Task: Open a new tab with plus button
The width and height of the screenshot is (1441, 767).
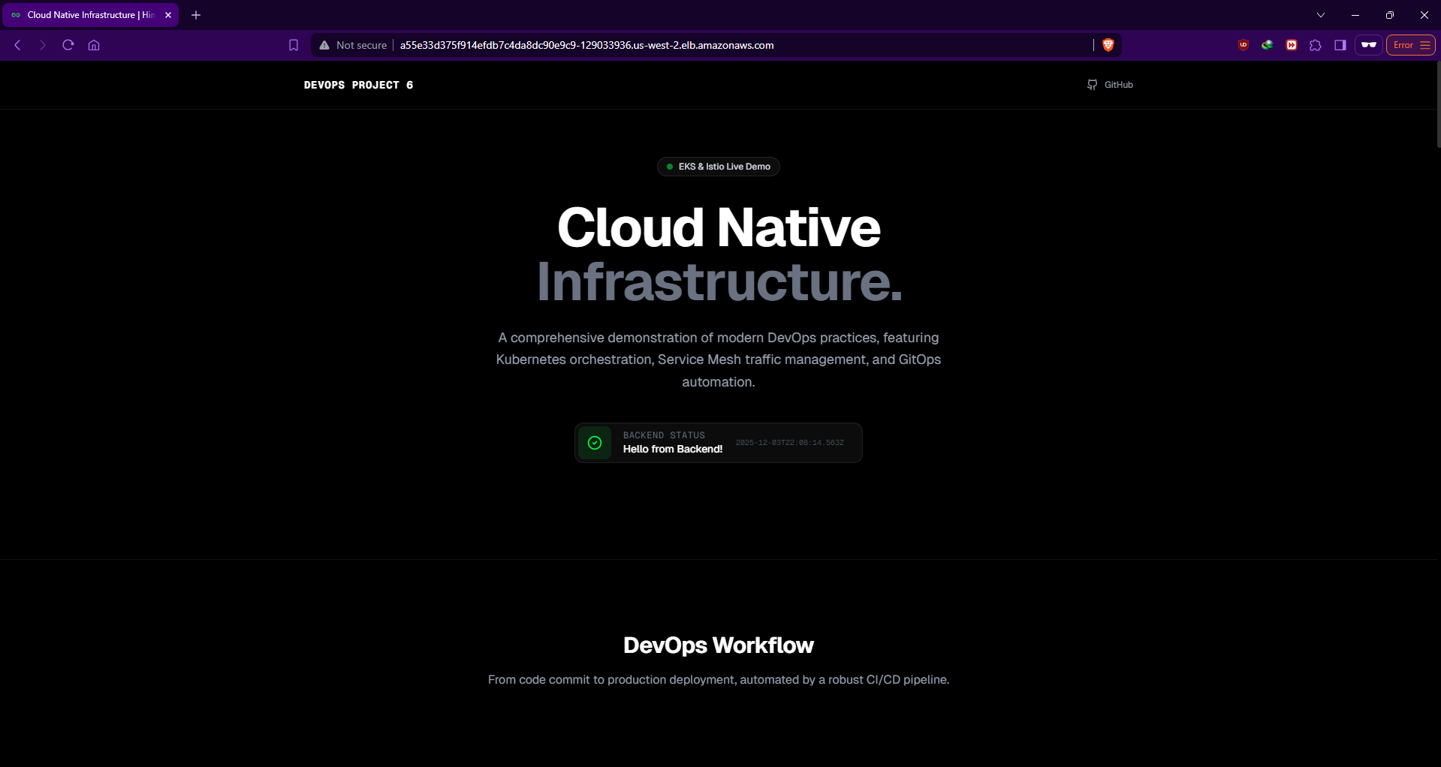Action: 196,15
